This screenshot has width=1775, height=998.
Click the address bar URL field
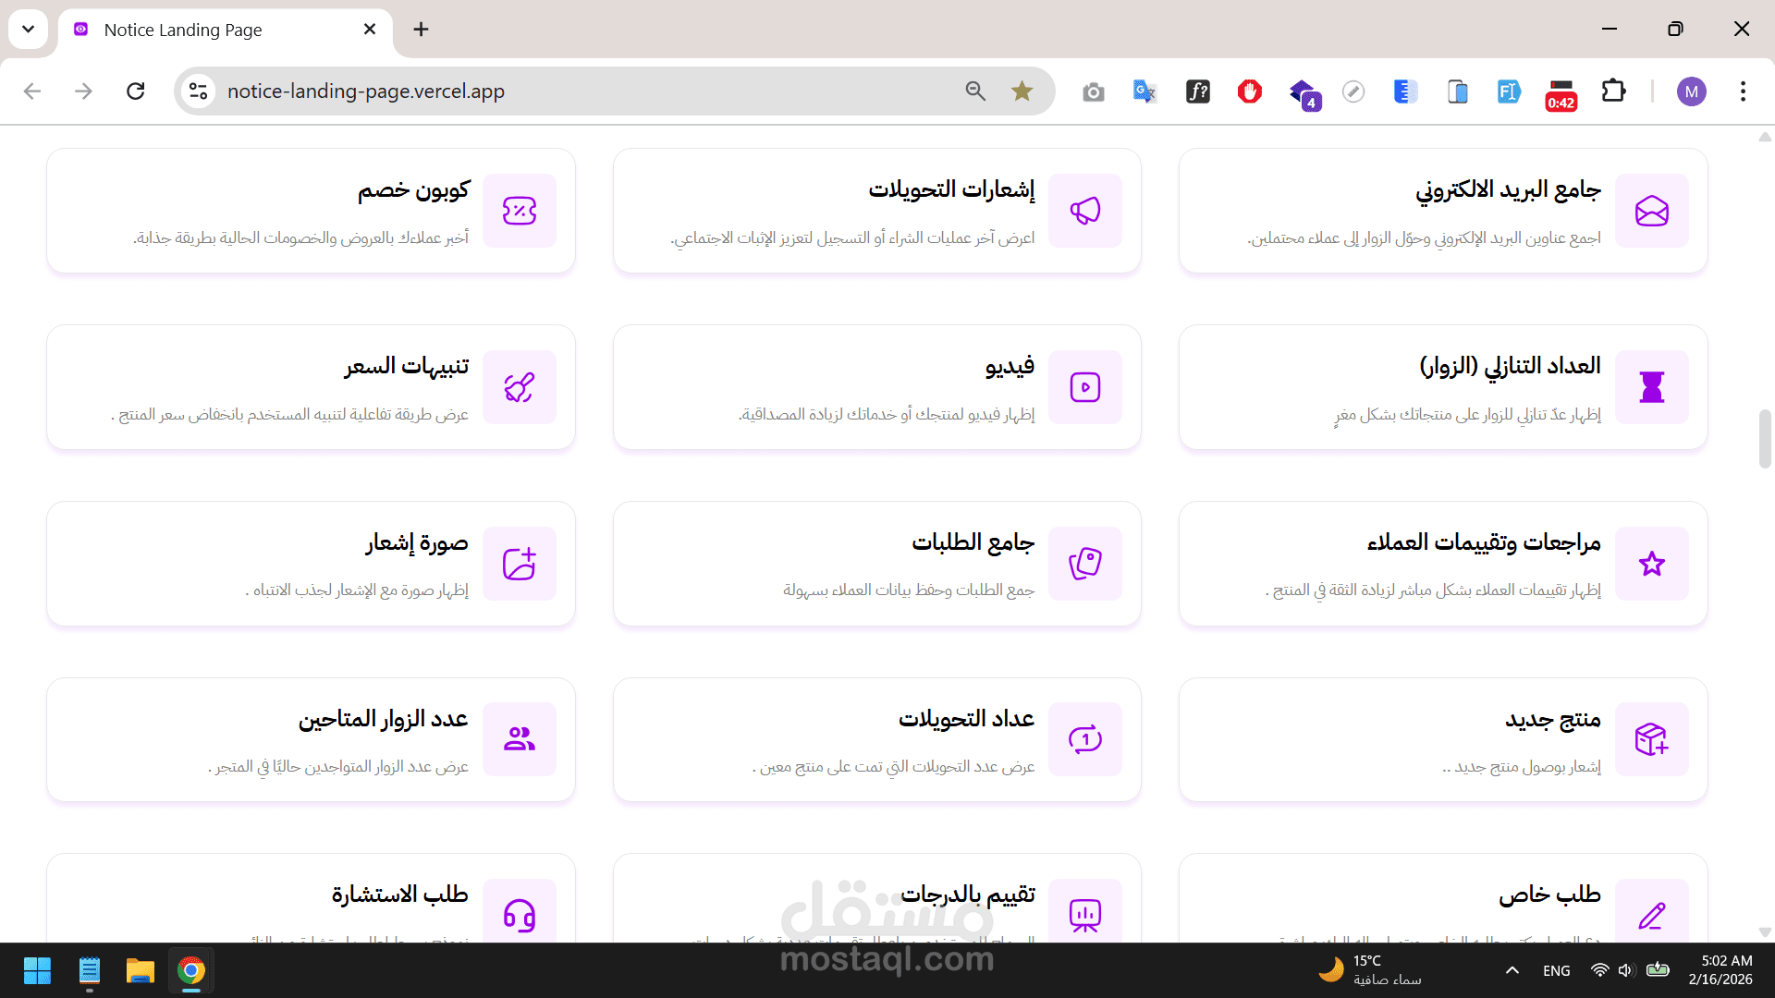tap(366, 91)
